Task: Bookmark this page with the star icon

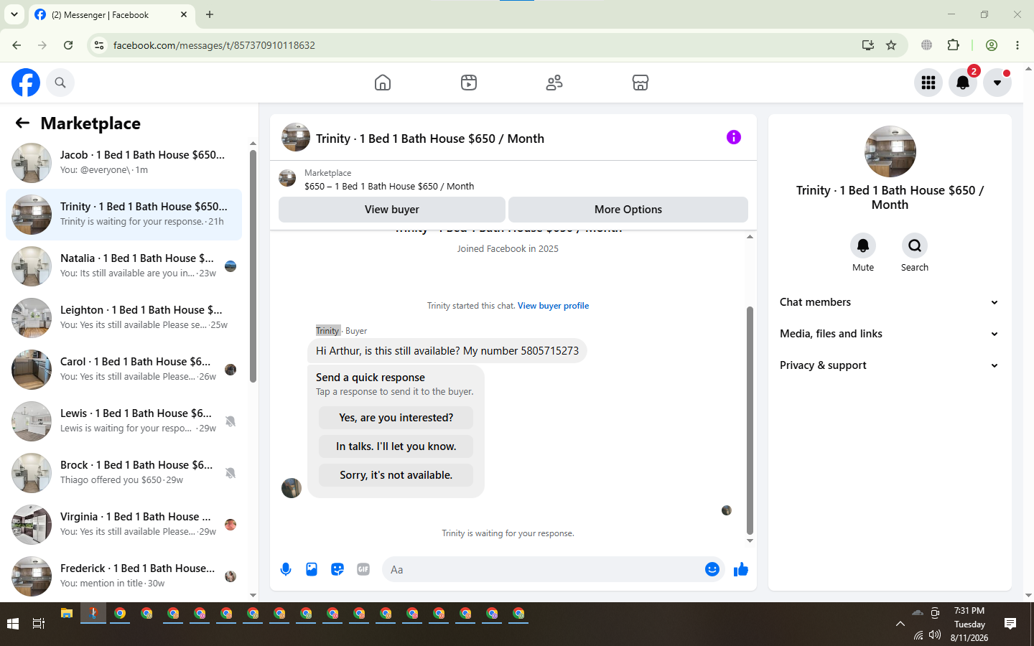Action: (x=891, y=45)
